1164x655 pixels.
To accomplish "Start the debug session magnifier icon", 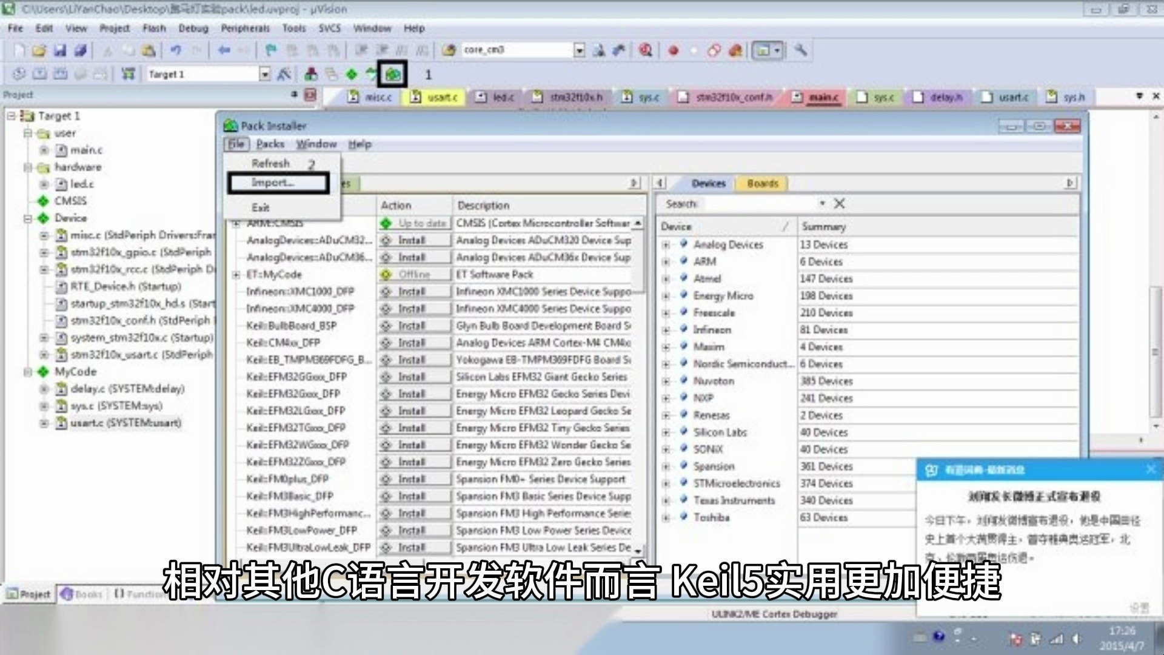I will (x=646, y=50).
